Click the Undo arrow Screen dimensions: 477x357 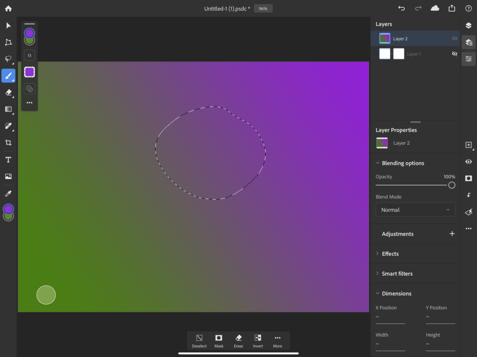[x=401, y=8]
